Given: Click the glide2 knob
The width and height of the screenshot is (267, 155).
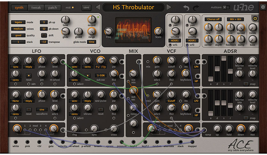Looking at the screenshot, I should [78, 31].
